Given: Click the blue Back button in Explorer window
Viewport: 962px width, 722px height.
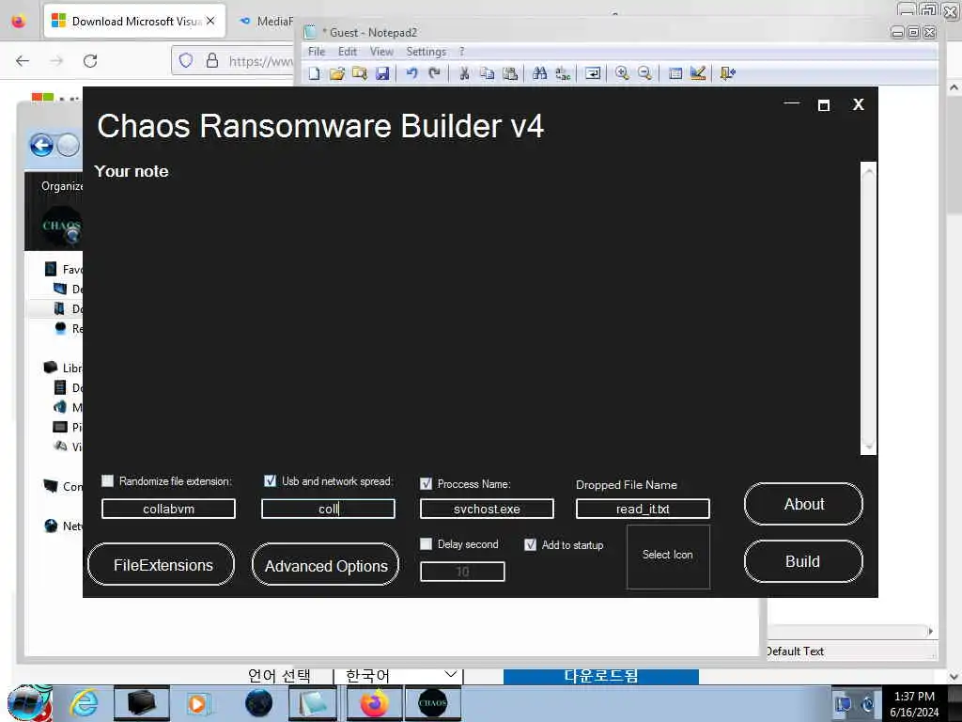Looking at the screenshot, I should 41,146.
